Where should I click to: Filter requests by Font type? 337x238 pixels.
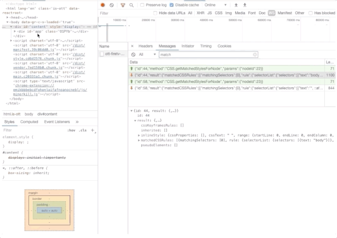coord(252,13)
